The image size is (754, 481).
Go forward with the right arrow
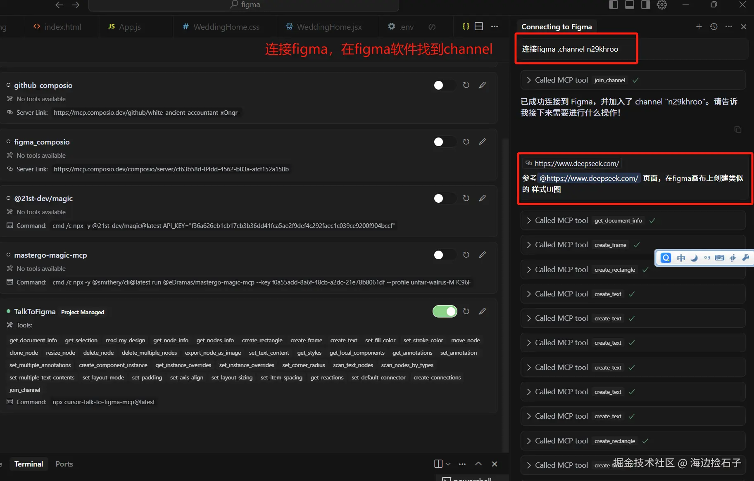pos(75,5)
